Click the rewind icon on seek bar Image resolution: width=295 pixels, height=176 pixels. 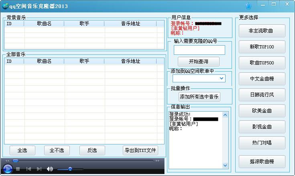coord(7,161)
